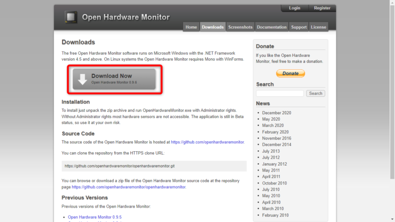Open July 2010 news link
The width and height of the screenshot is (395, 222).
pos(271,189)
